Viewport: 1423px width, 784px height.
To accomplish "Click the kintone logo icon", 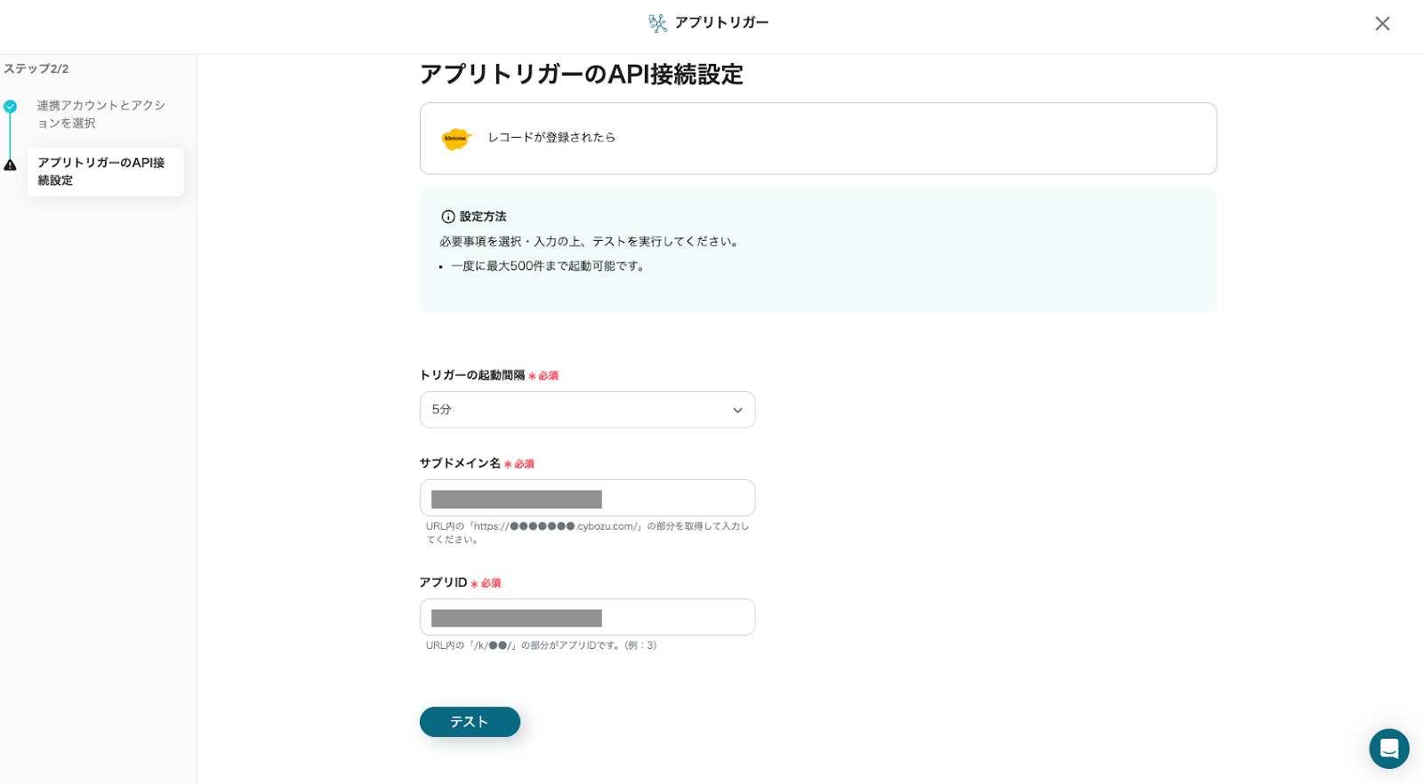I will click(x=456, y=139).
